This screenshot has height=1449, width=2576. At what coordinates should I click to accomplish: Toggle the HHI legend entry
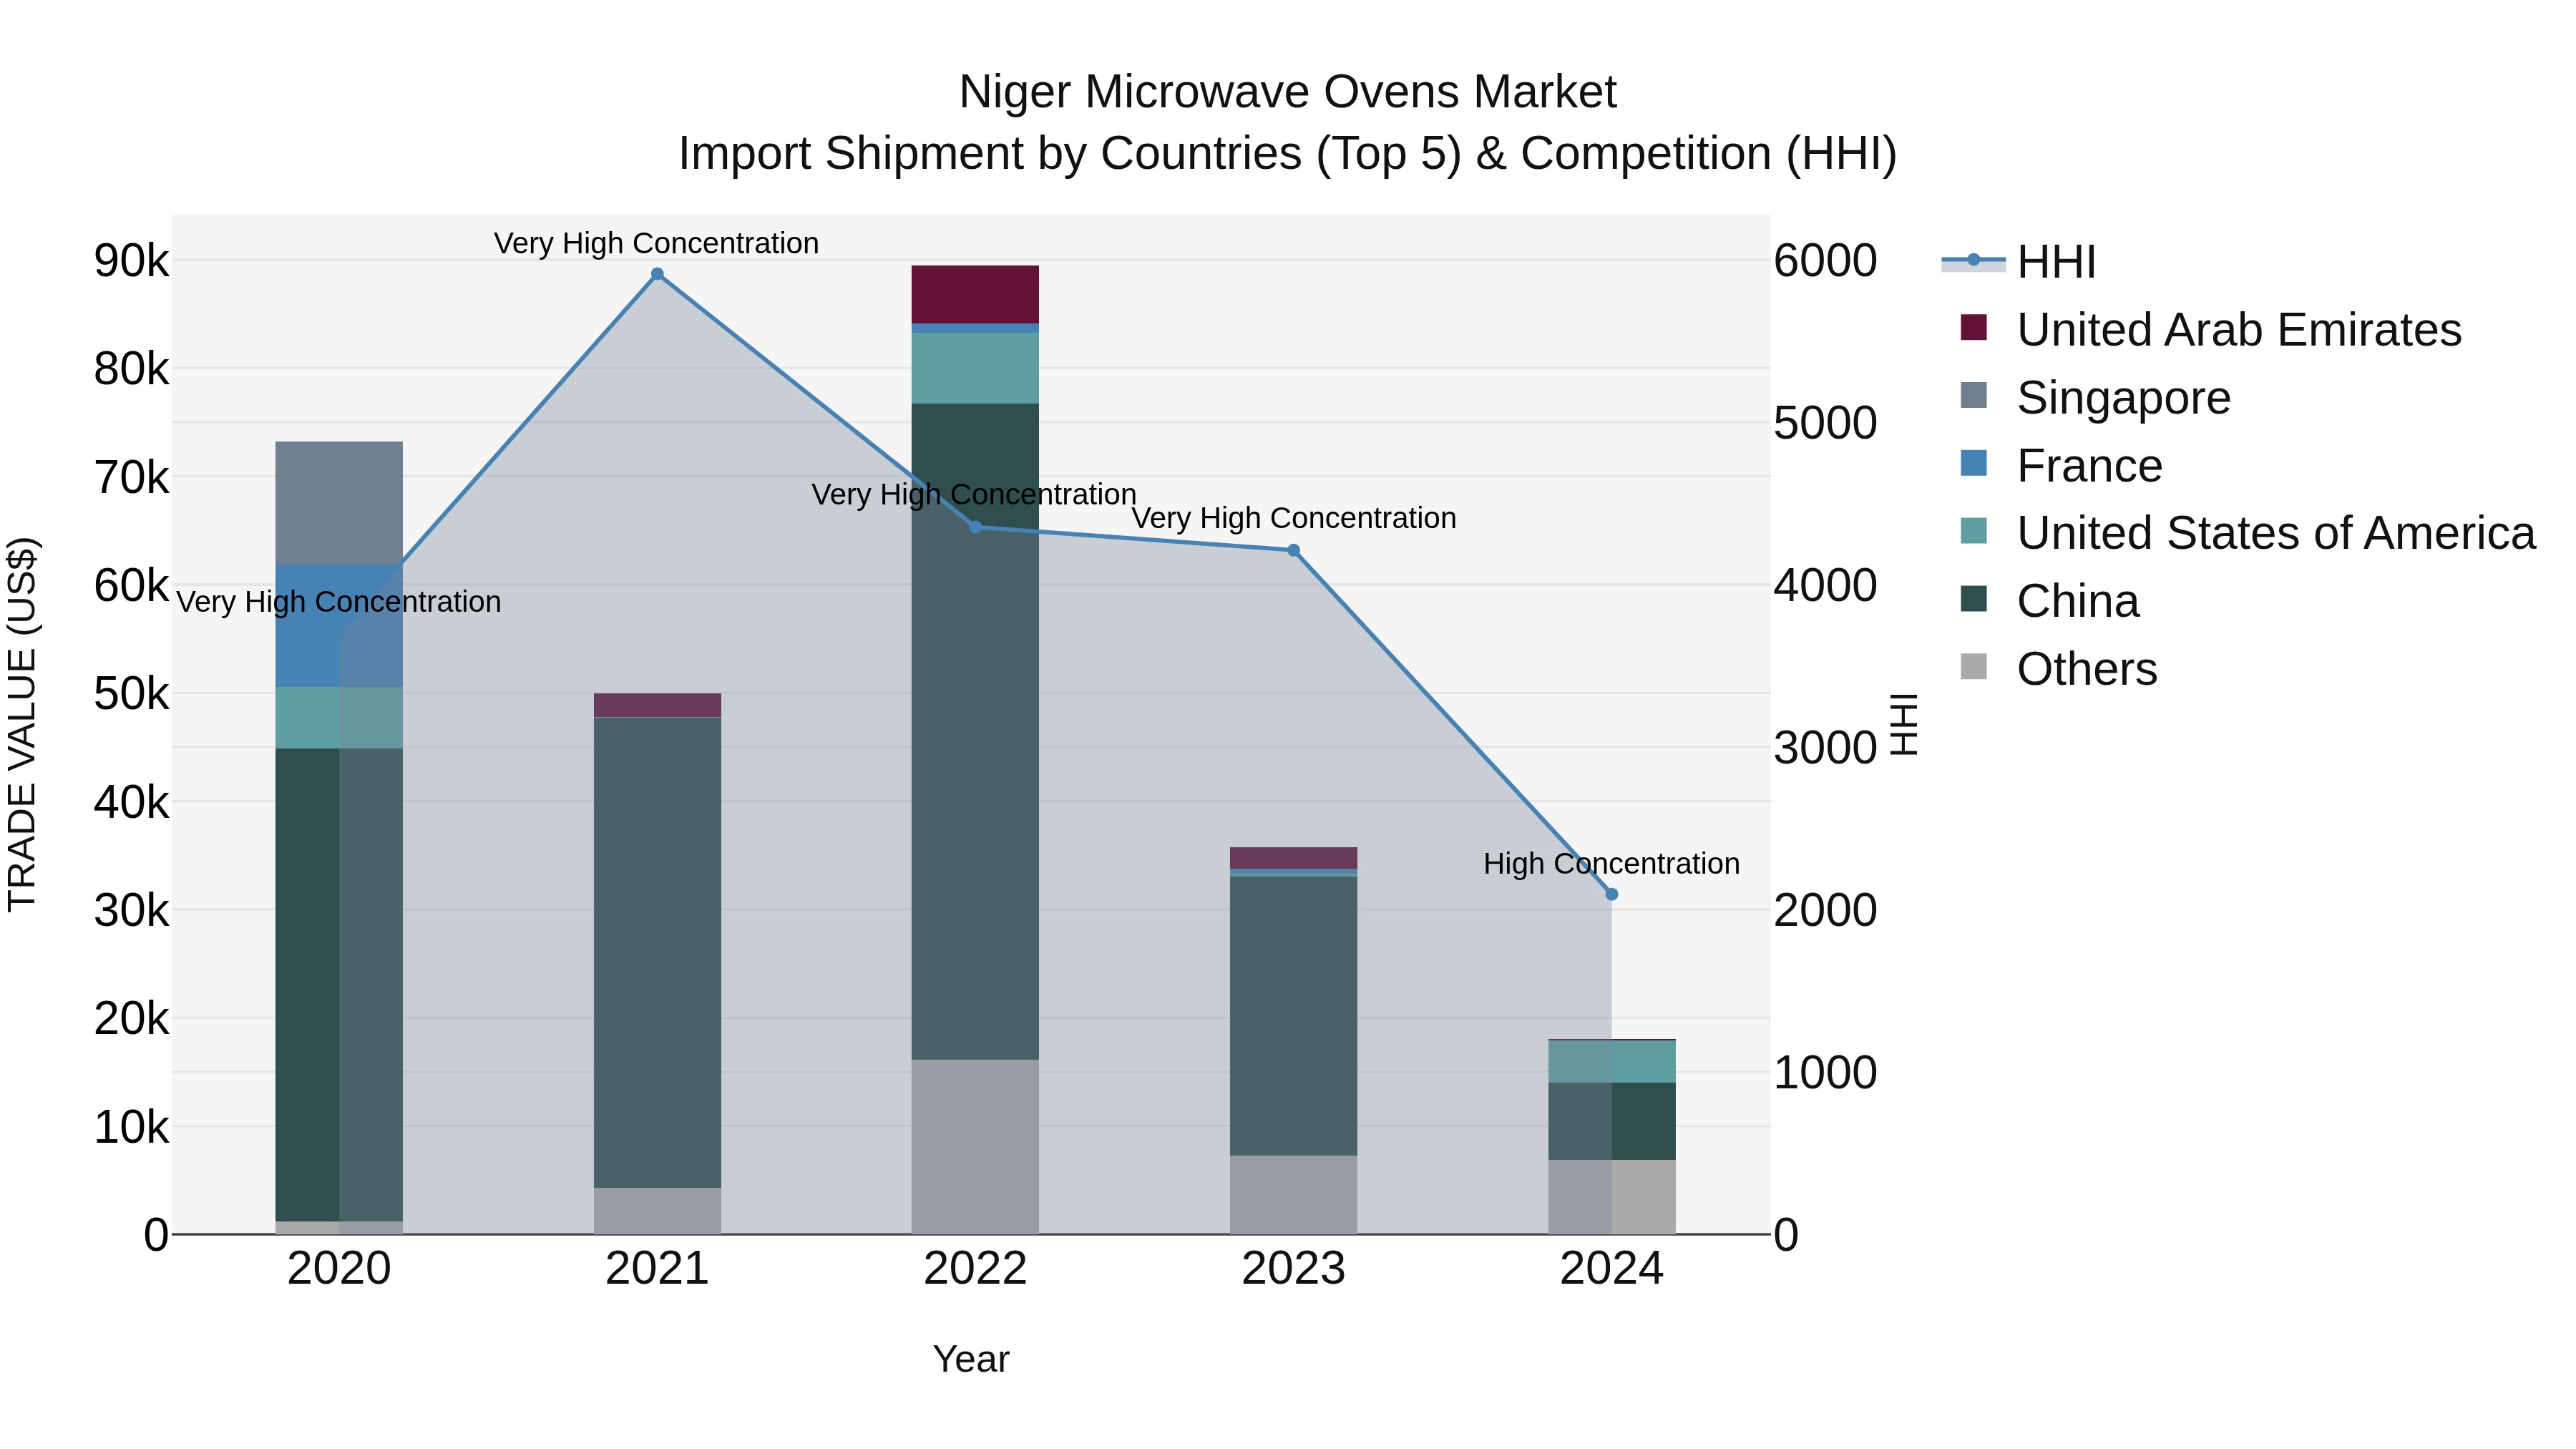2018,262
